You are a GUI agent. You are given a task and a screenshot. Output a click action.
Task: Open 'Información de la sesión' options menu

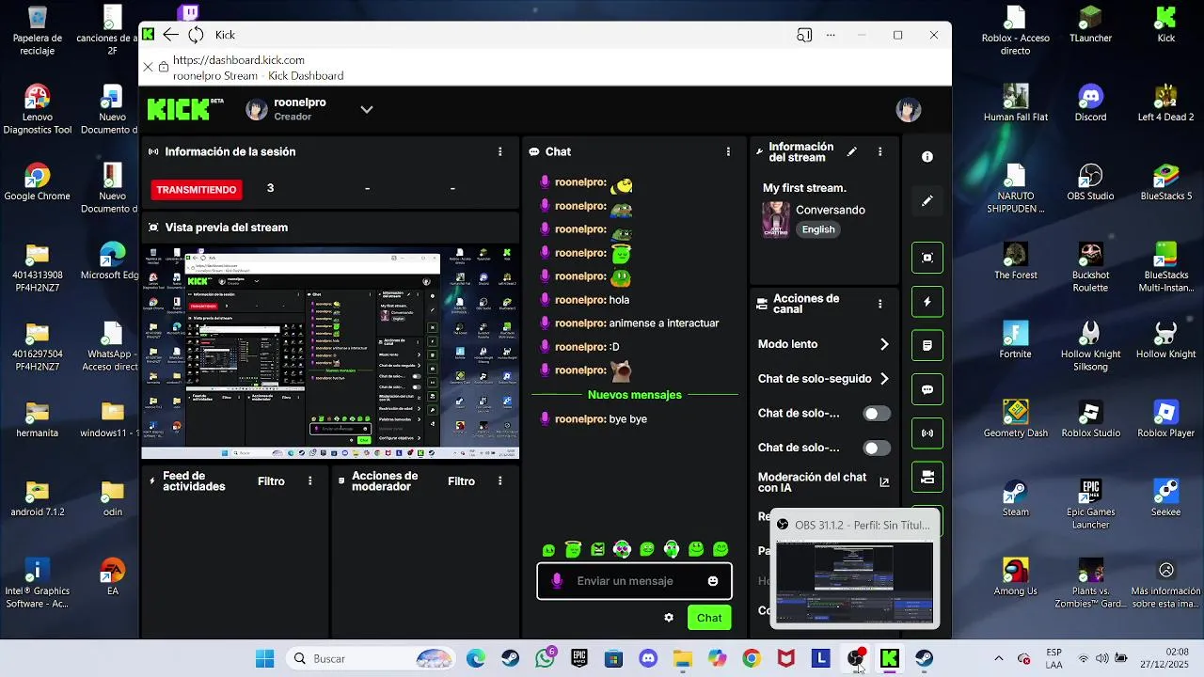tap(500, 151)
